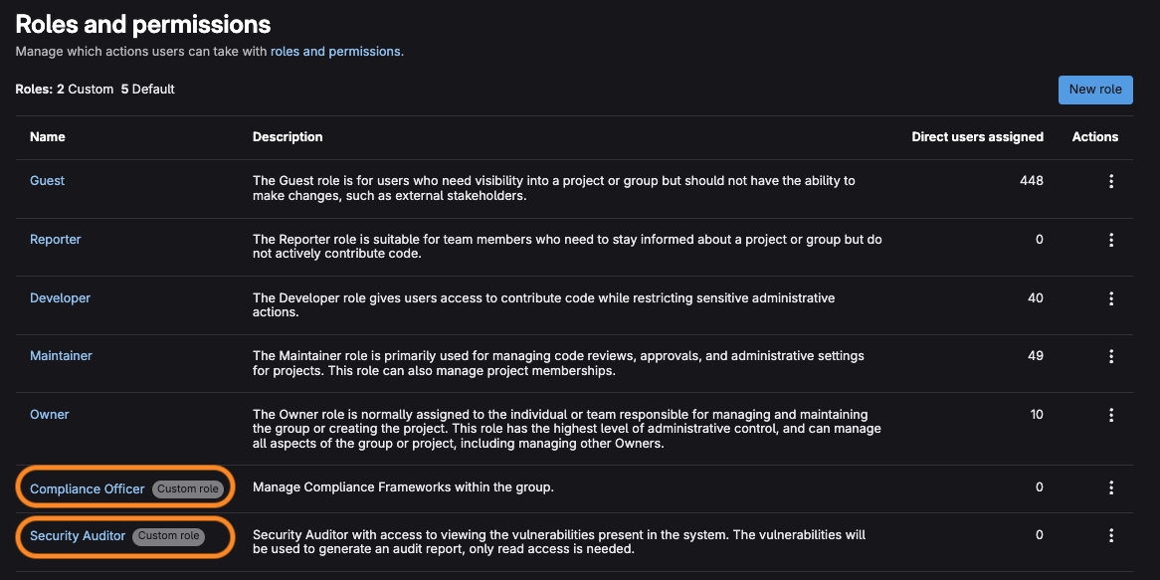The image size is (1160, 580).
Task: View the Owner role page
Action: tap(49, 415)
